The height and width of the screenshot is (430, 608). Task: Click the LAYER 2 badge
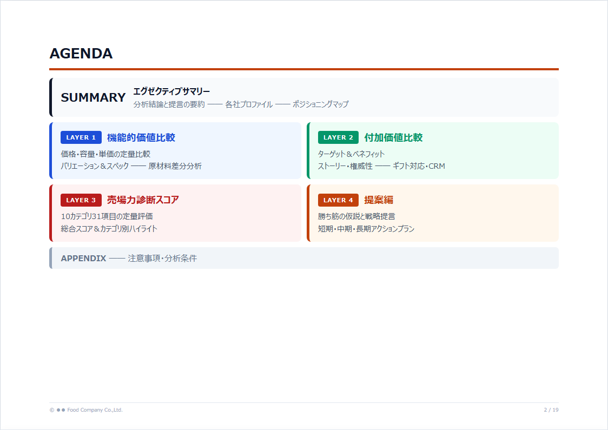coord(338,137)
